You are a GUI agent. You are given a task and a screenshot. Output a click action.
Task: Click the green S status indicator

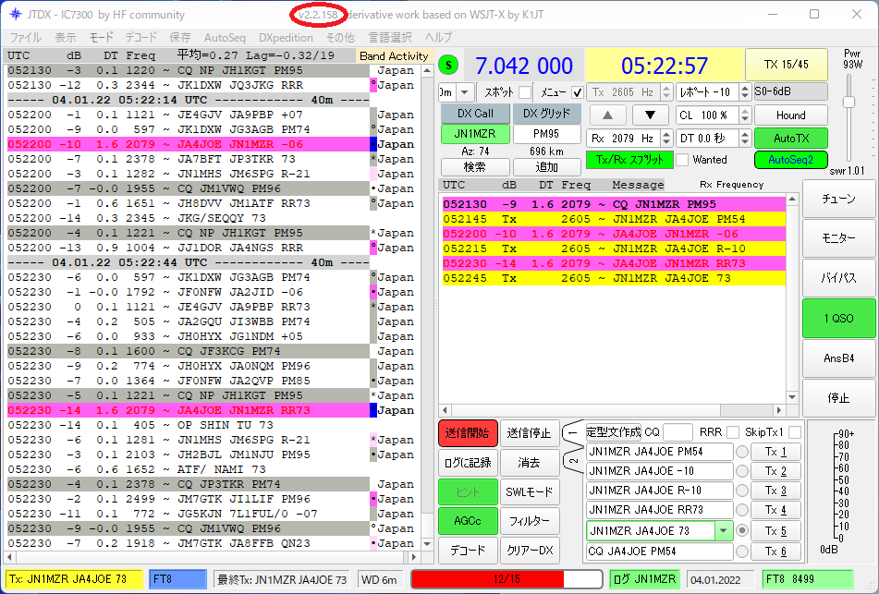pyautogui.click(x=448, y=66)
